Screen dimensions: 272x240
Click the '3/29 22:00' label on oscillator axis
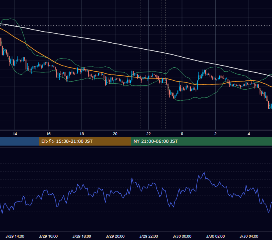click(x=149, y=236)
